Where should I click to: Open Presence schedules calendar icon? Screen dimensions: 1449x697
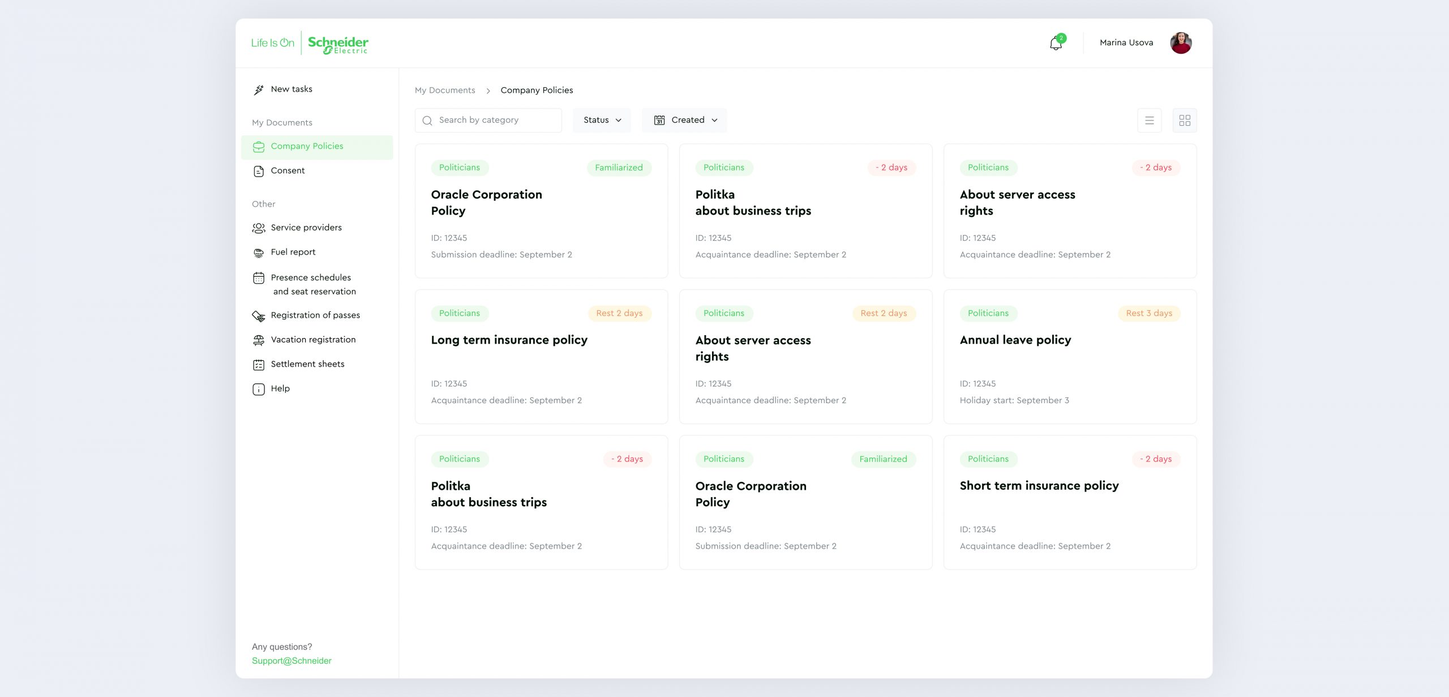pos(259,278)
